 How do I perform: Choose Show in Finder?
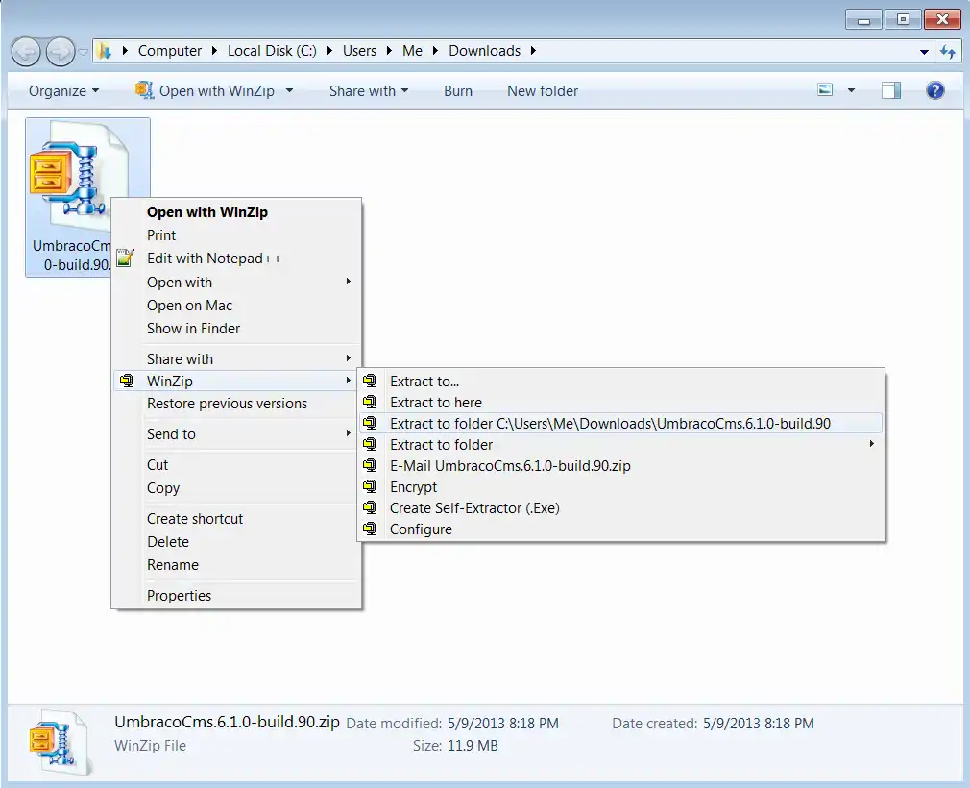(236, 328)
